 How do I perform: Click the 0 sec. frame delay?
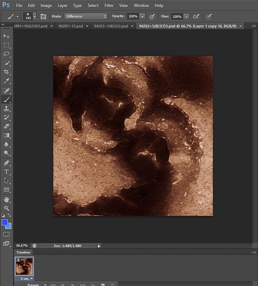click(27, 279)
